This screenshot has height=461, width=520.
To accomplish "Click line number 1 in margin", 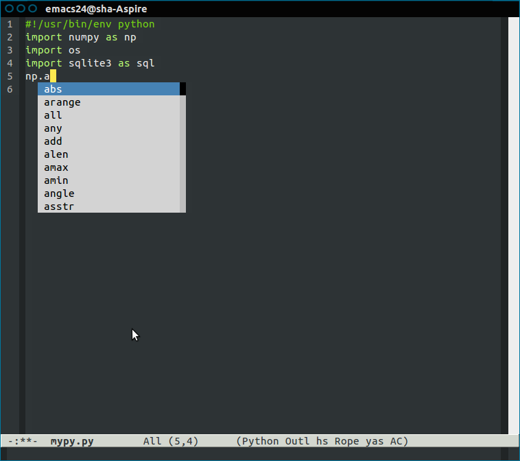I will coord(10,24).
